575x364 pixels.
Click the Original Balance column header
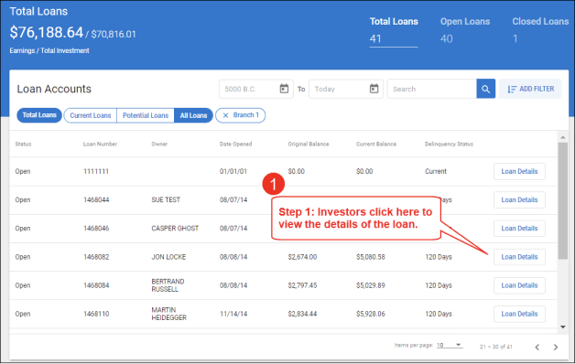[309, 144]
